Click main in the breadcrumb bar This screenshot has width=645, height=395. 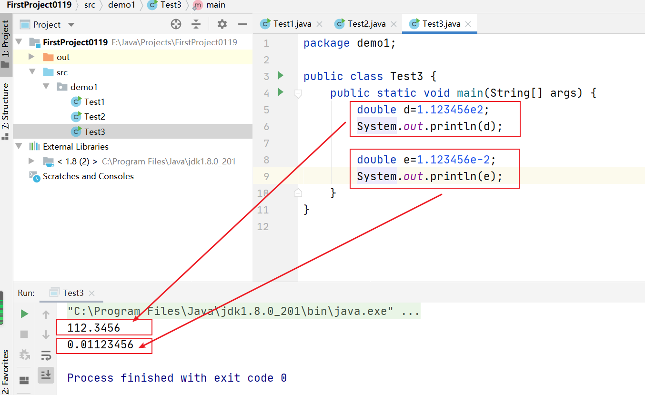point(210,5)
